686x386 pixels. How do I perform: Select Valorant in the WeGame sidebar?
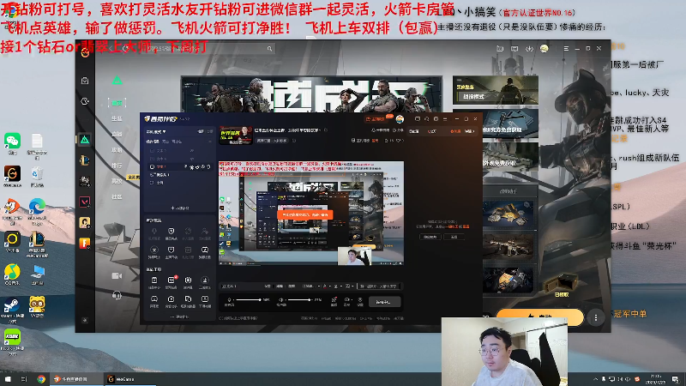pyautogui.click(x=85, y=202)
